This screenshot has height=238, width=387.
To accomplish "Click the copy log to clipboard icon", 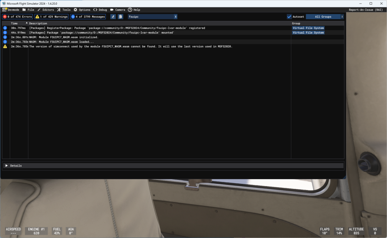I will 120,17.
